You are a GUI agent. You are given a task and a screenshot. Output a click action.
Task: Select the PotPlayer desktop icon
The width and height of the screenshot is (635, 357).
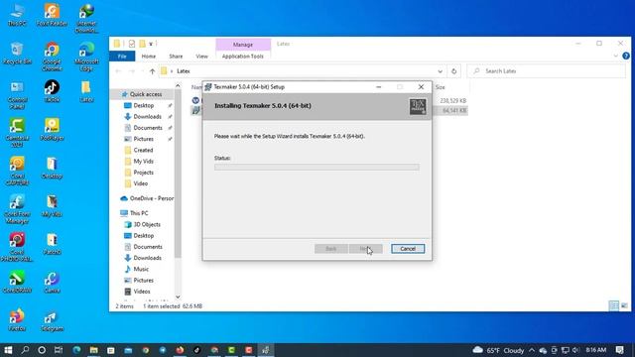pos(52,130)
